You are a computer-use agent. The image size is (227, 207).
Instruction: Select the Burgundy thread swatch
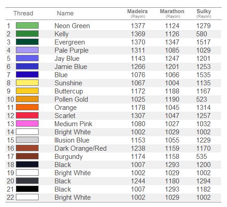point(27,156)
